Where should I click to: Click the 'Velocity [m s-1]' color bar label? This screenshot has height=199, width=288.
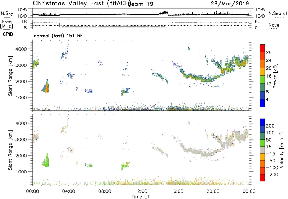pos(282,150)
